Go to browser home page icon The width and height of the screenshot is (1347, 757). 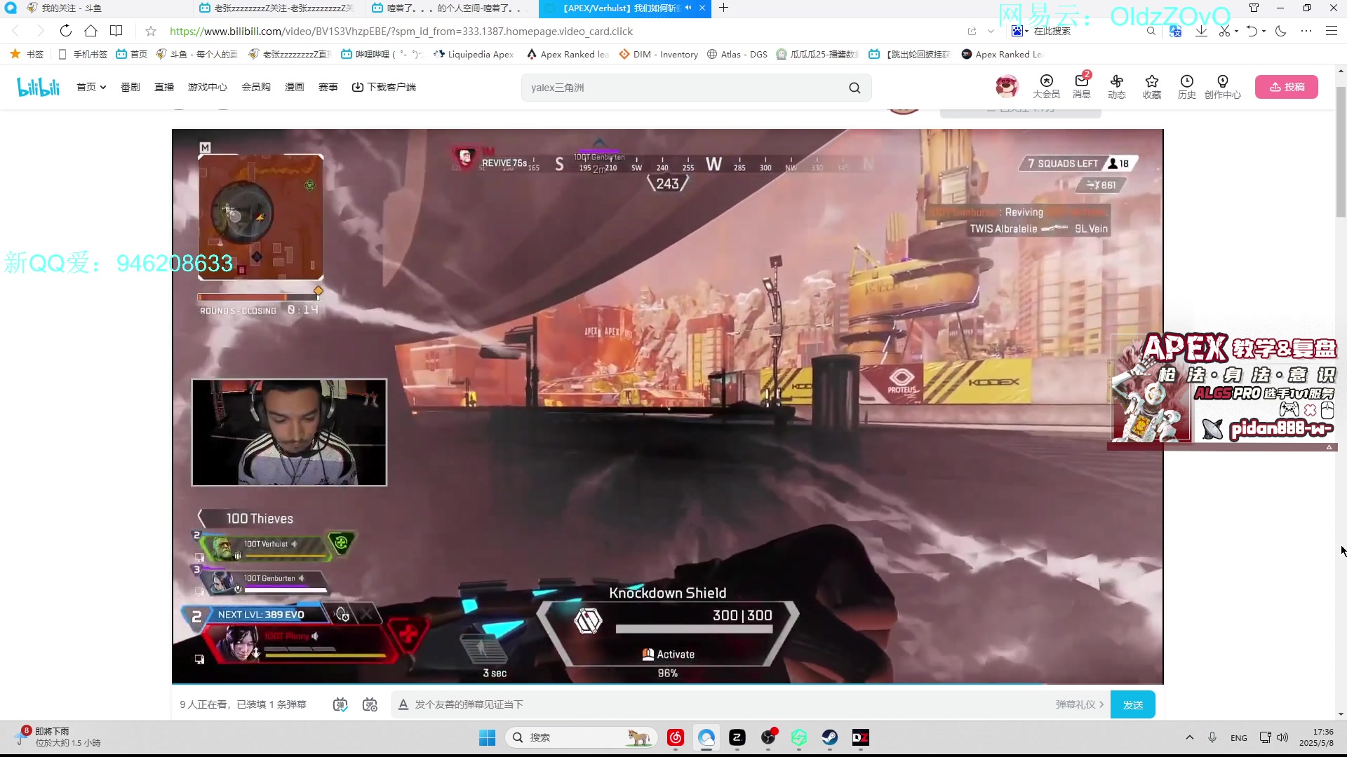click(x=91, y=31)
